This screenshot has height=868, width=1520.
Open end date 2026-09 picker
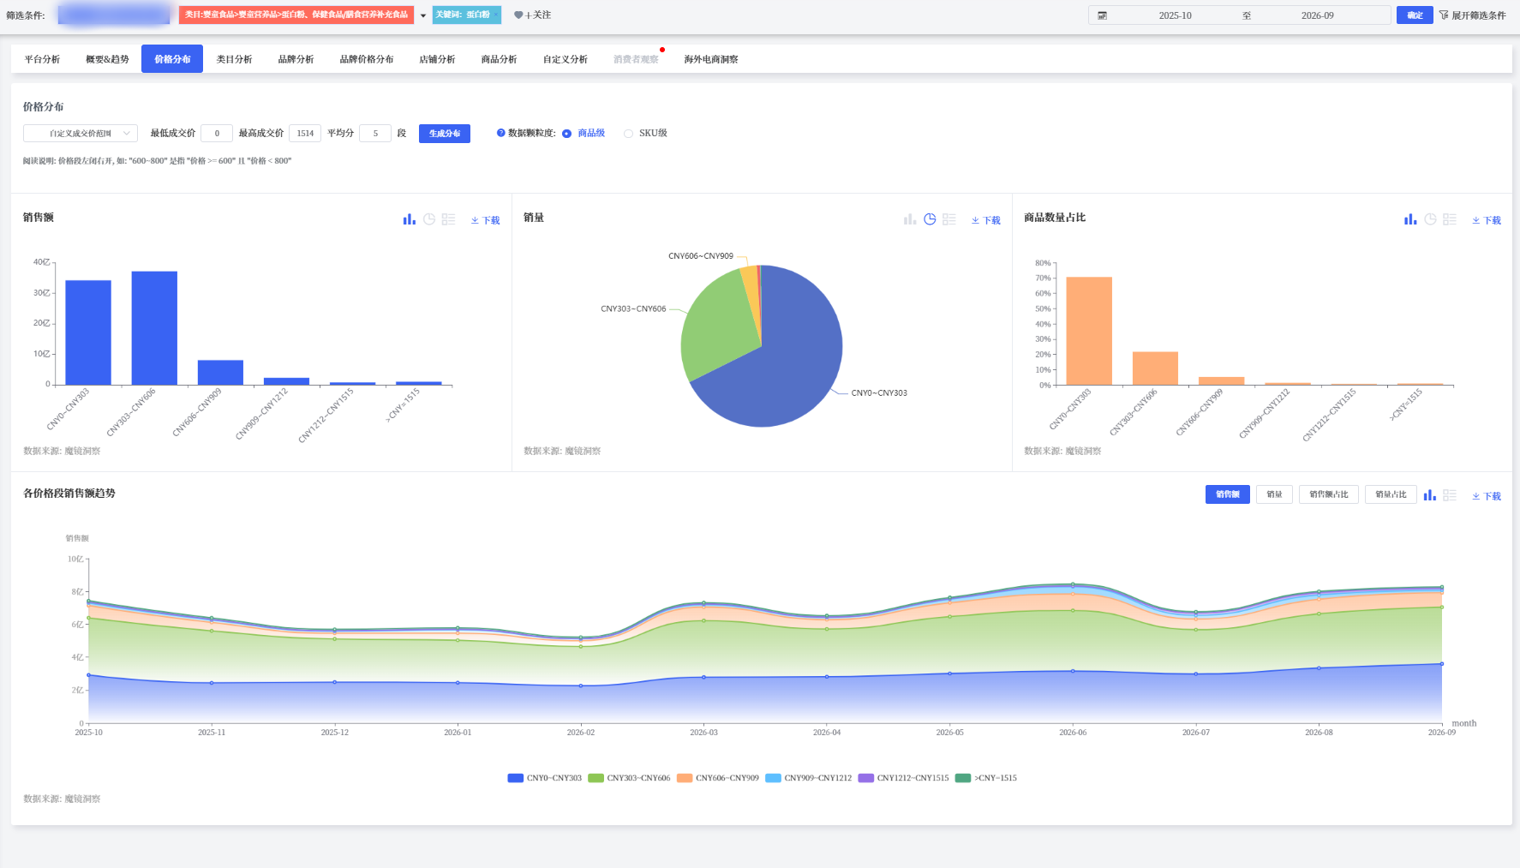(x=1317, y=15)
